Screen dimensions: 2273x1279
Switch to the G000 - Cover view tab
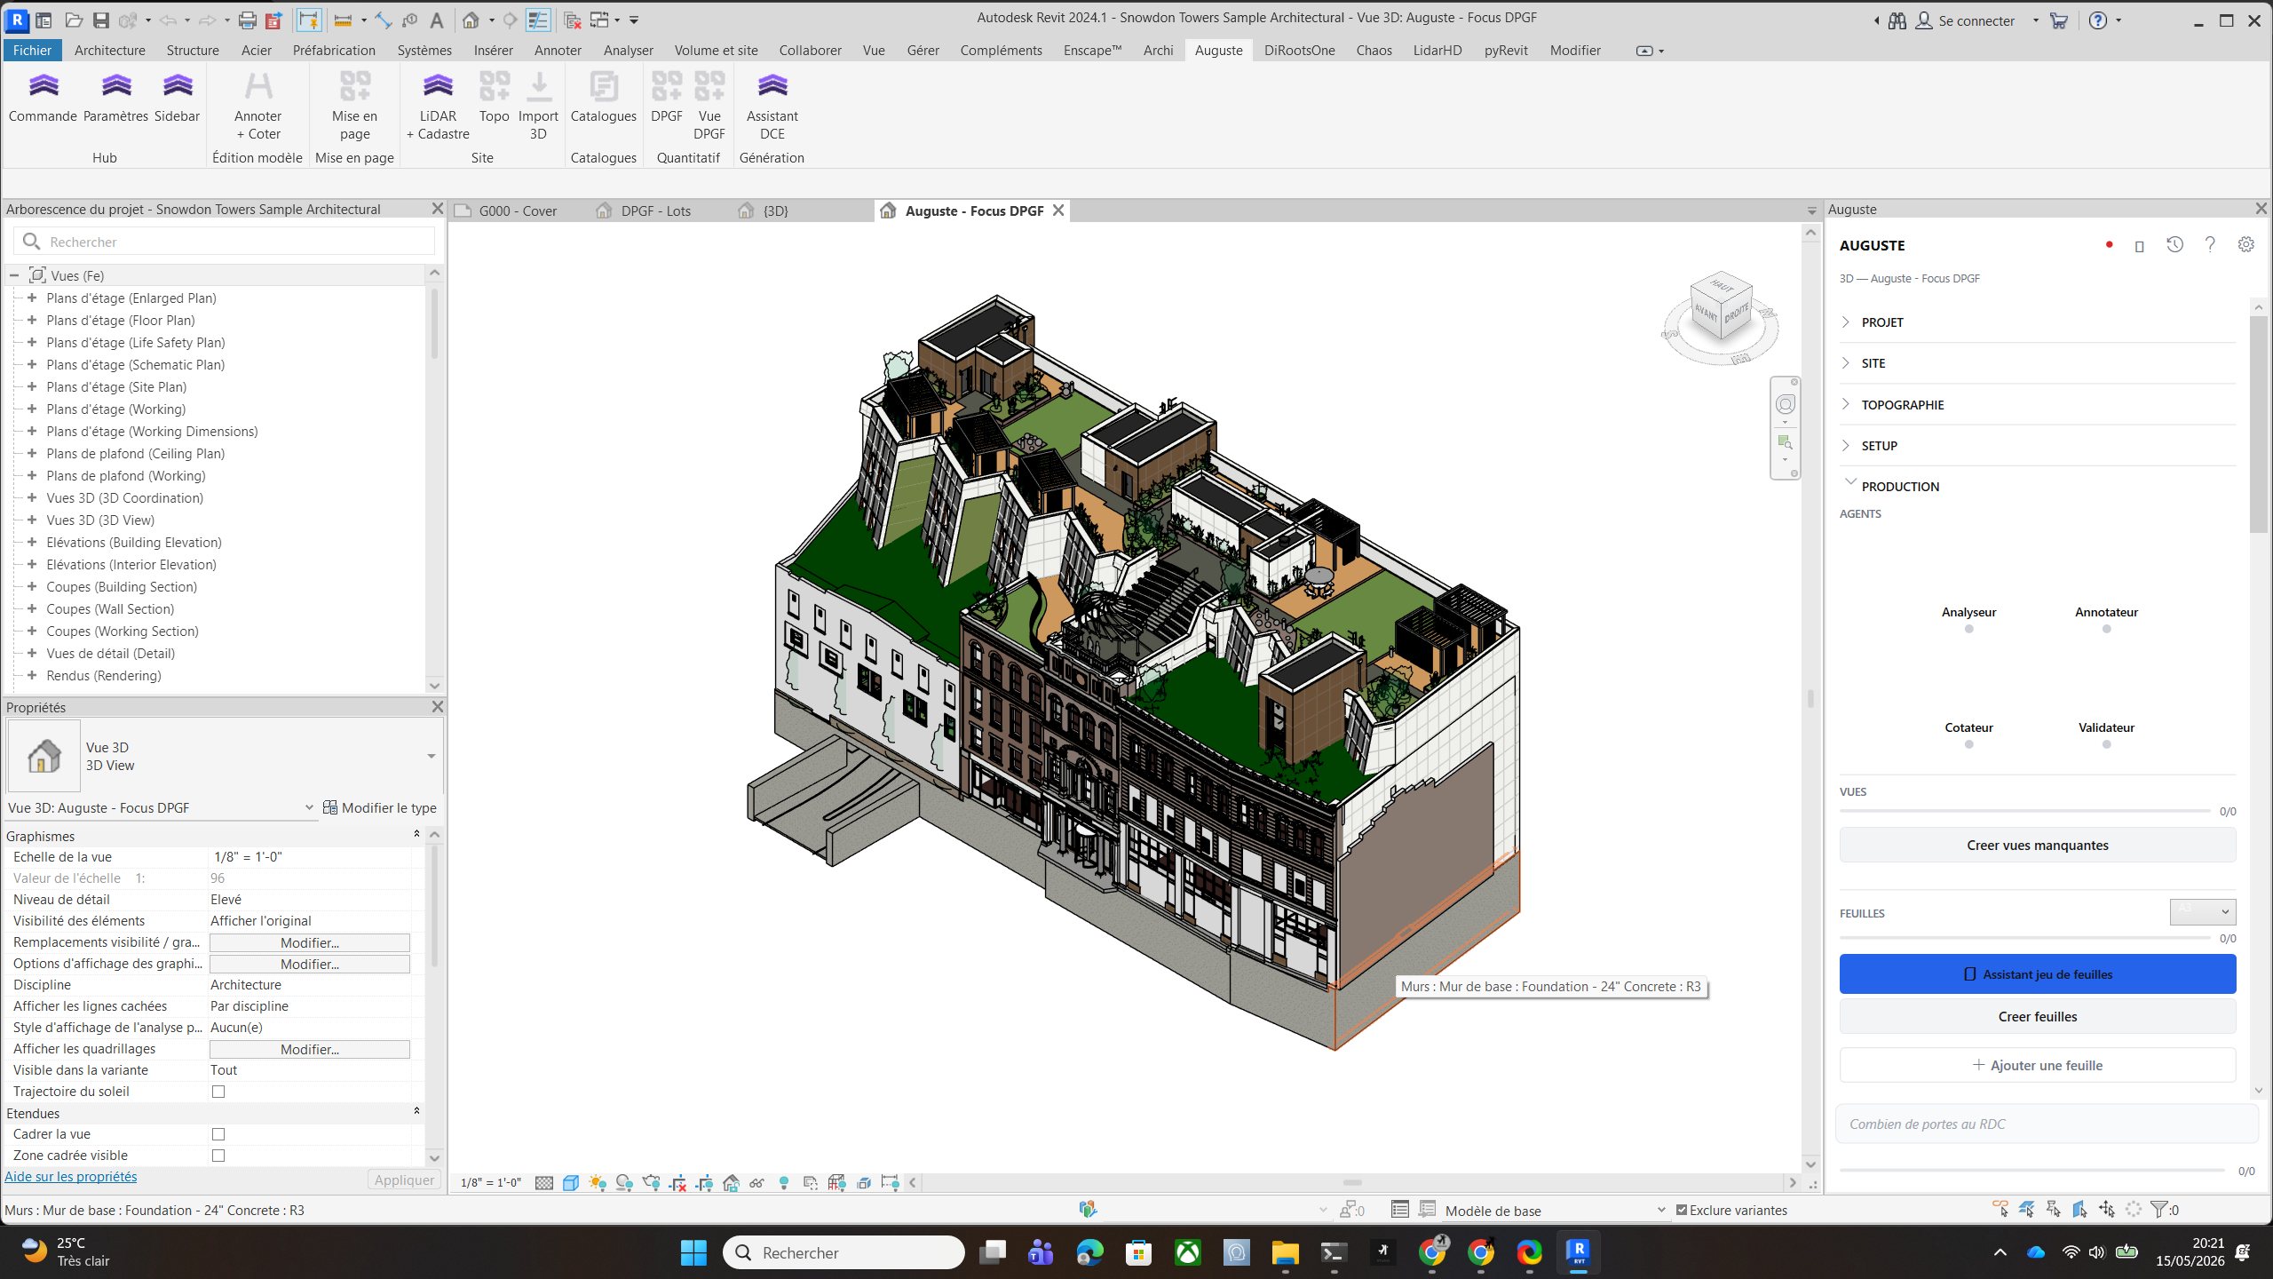(518, 211)
